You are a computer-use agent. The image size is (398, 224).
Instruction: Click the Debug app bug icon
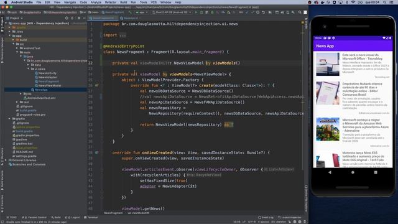coord(212,12)
